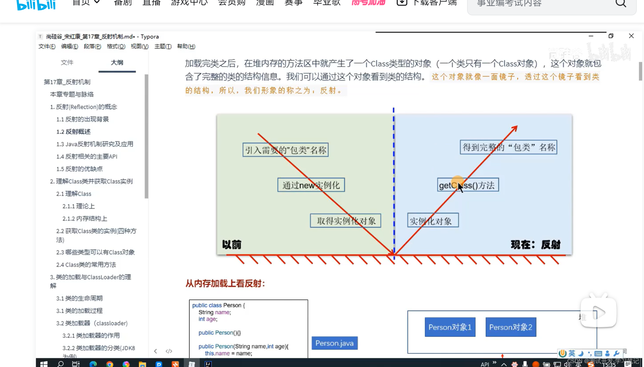Open the 文件(F) menu in Typora
Screen dimensions: 644x367
click(47, 46)
